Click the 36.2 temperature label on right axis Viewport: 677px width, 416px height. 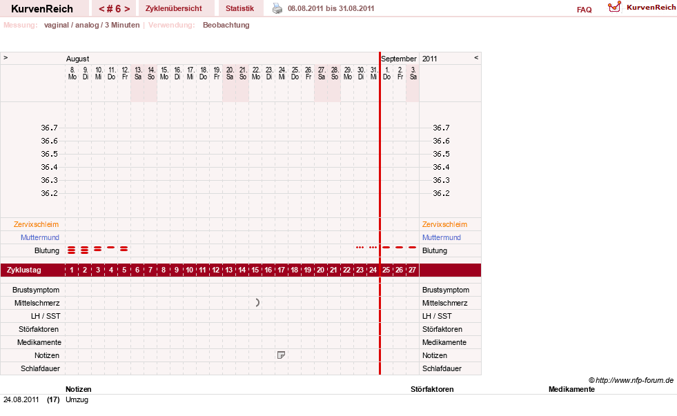pos(441,193)
